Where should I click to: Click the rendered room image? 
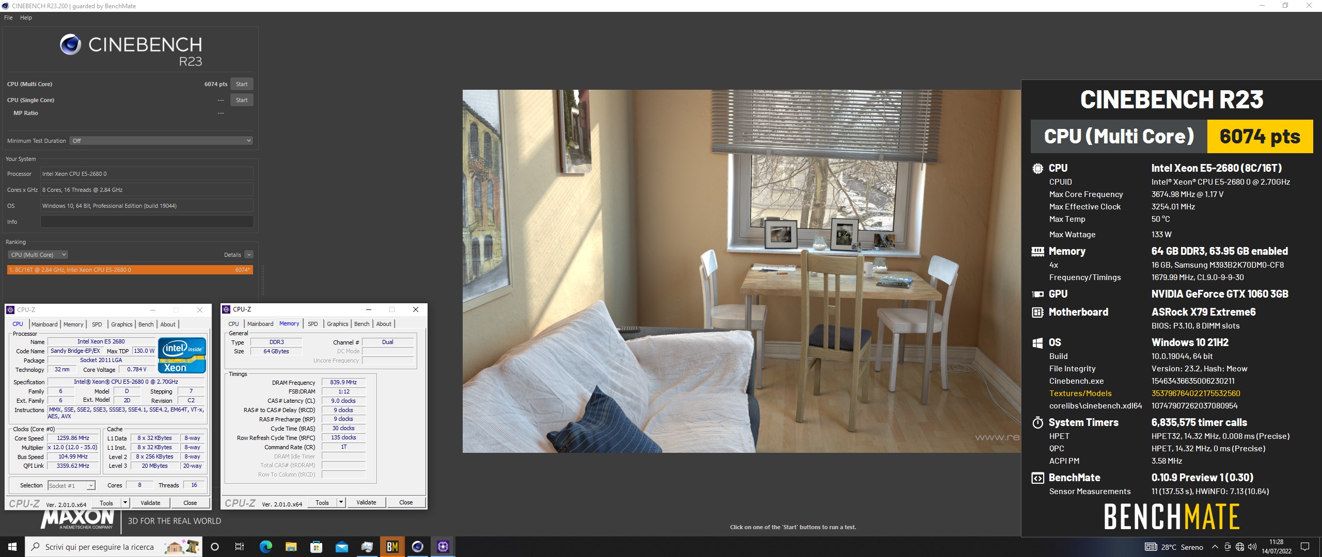click(x=742, y=271)
